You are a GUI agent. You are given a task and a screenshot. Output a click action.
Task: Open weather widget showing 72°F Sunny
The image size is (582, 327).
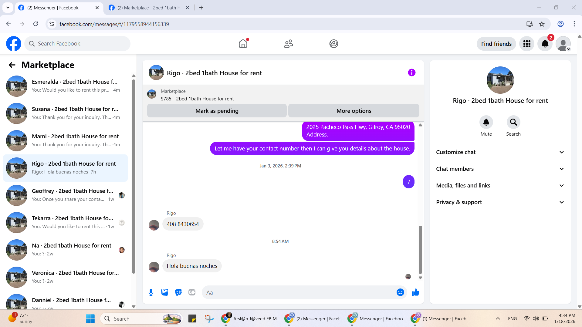click(21, 319)
